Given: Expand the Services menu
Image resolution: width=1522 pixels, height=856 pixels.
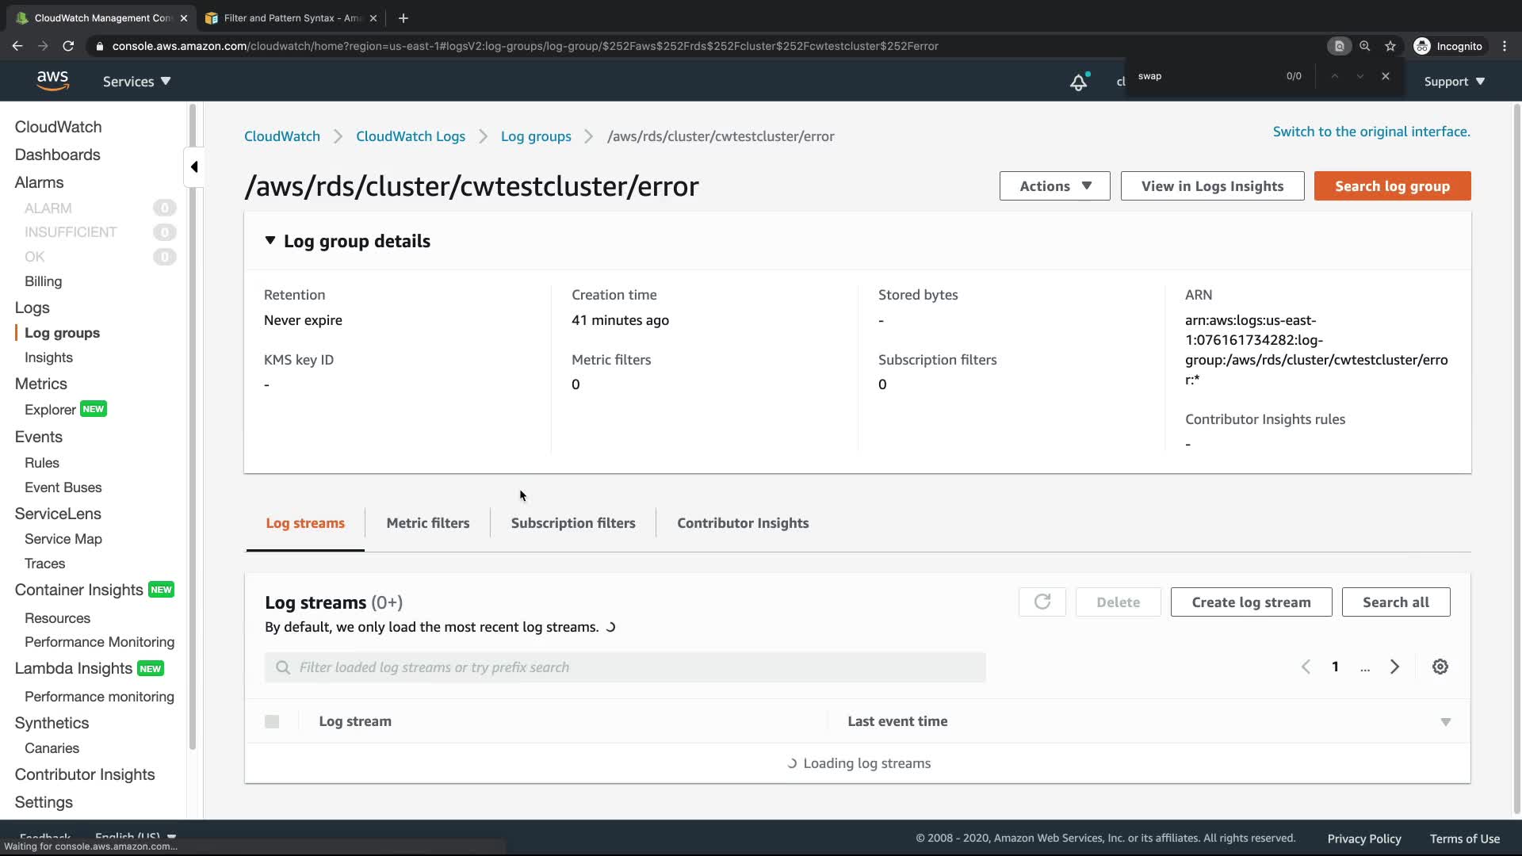Looking at the screenshot, I should (136, 82).
